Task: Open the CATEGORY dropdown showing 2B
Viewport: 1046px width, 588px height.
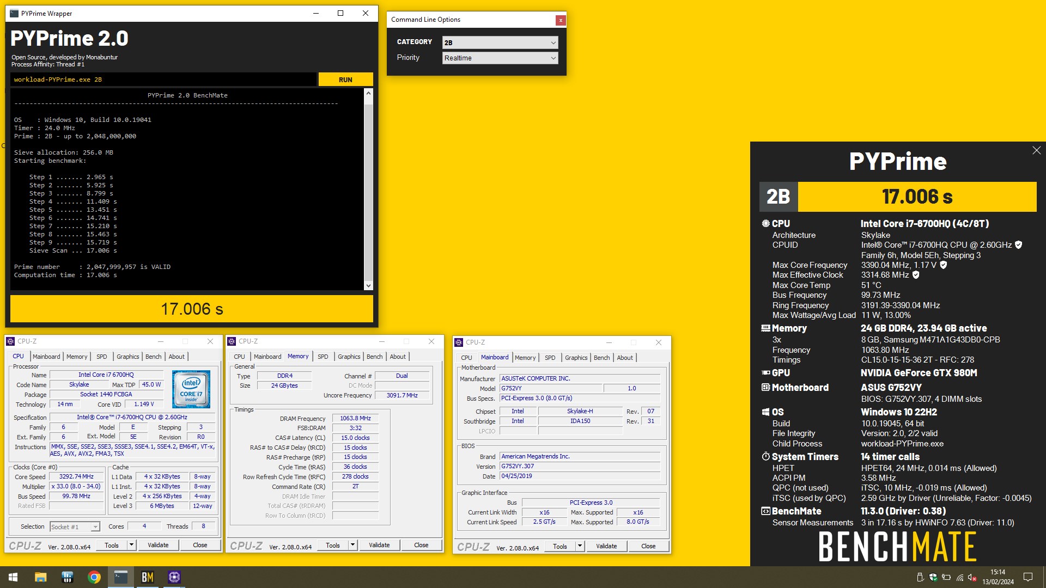Action: point(500,42)
